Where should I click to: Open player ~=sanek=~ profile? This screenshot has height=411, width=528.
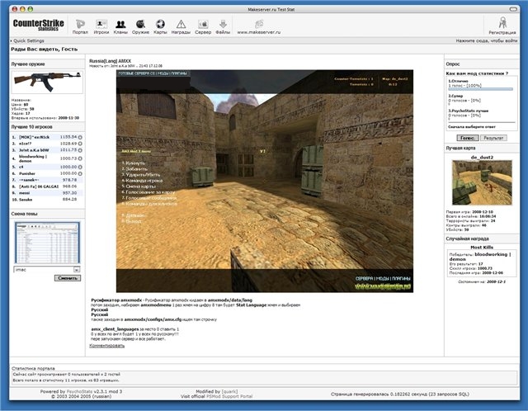pos(29,180)
